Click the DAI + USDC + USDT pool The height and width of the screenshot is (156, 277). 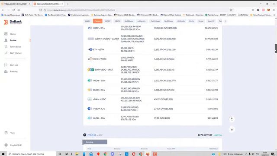coord(152,70)
